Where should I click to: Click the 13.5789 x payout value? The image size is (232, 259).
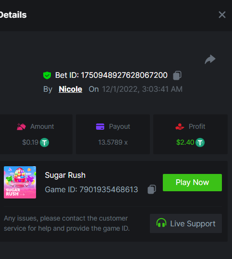click(113, 142)
